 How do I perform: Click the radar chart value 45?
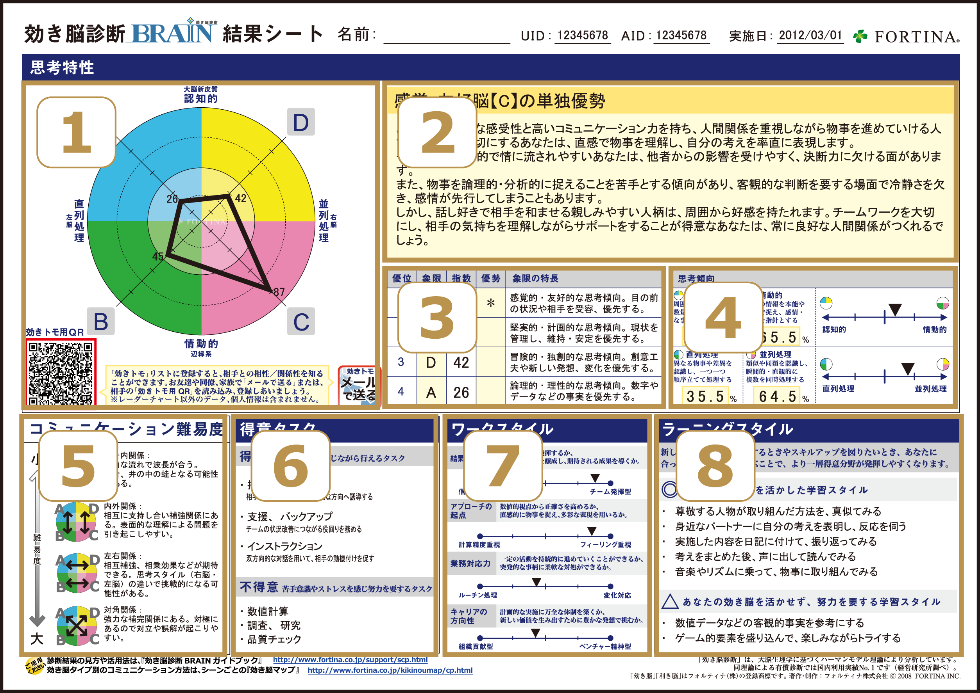point(157,256)
